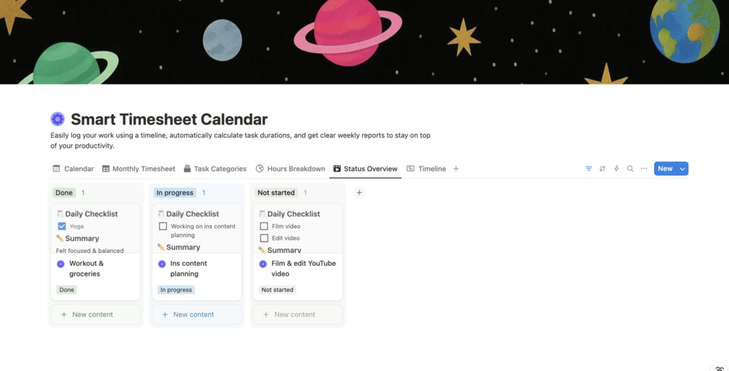Open the Film & edit YouTube video card

coord(297,268)
